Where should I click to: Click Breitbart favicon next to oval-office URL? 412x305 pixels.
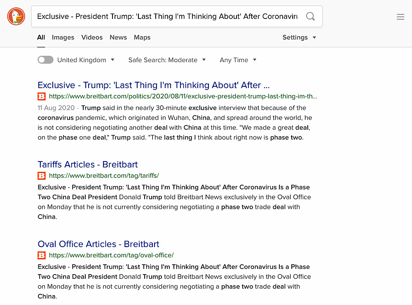(42, 255)
